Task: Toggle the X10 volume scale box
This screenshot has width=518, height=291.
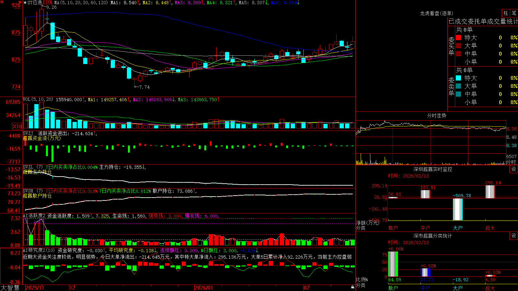Action: tap(17, 126)
